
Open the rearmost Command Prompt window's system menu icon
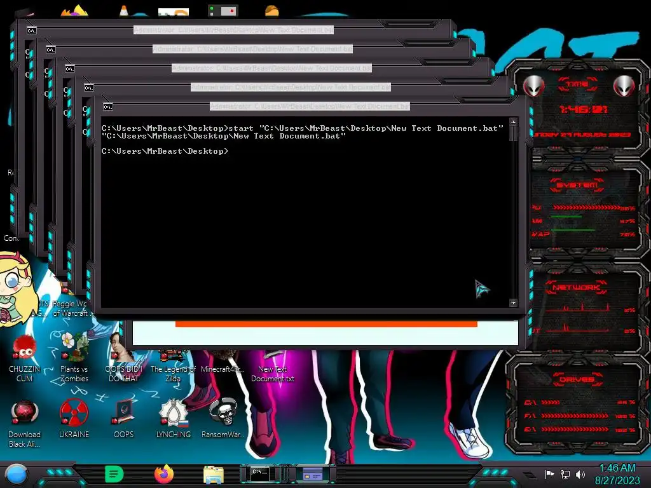point(32,30)
